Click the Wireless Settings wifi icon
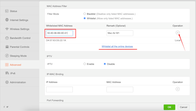 (7, 29)
